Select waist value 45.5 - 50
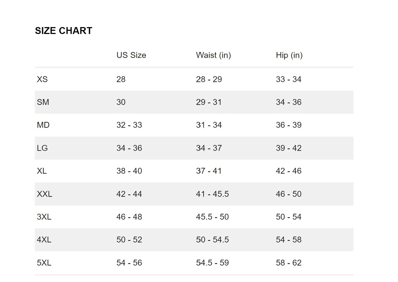 212,217
